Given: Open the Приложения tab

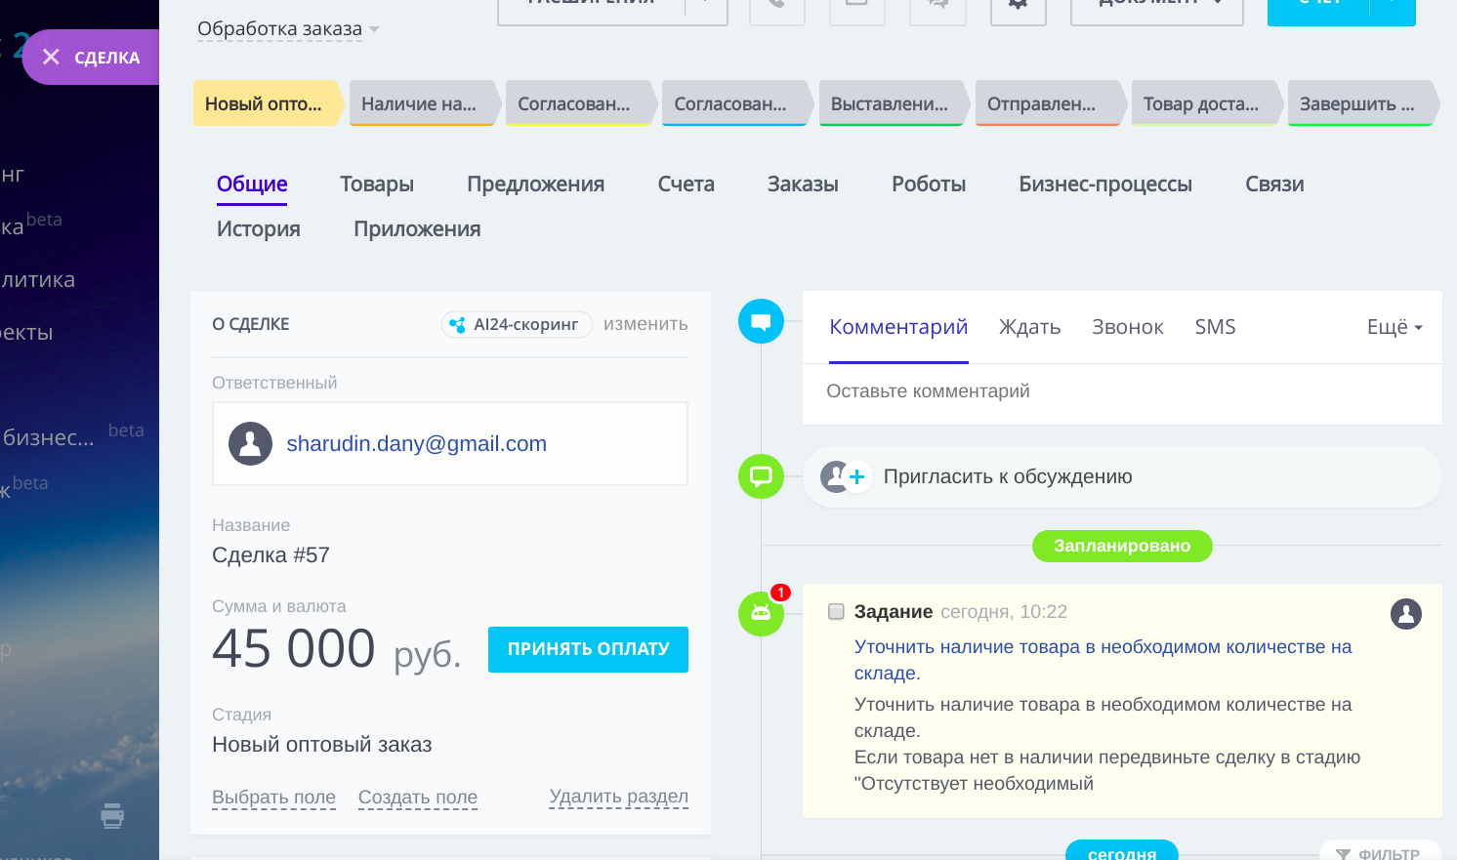Looking at the screenshot, I should click(417, 229).
